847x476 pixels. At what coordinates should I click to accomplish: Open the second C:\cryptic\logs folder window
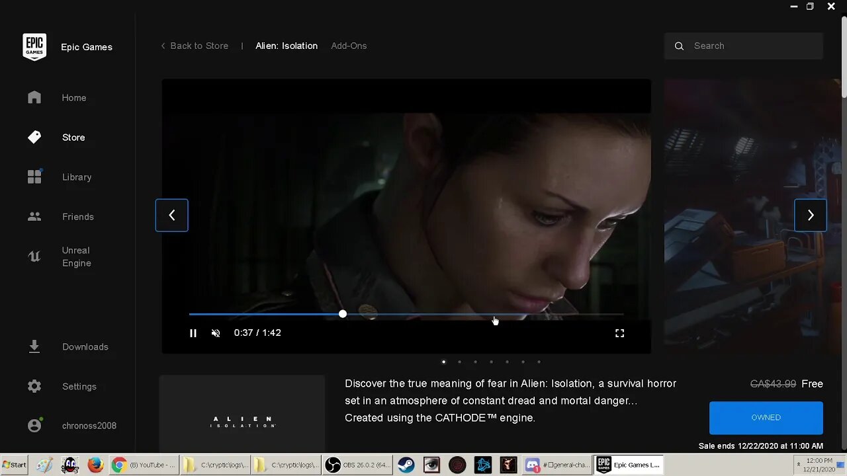(x=286, y=465)
